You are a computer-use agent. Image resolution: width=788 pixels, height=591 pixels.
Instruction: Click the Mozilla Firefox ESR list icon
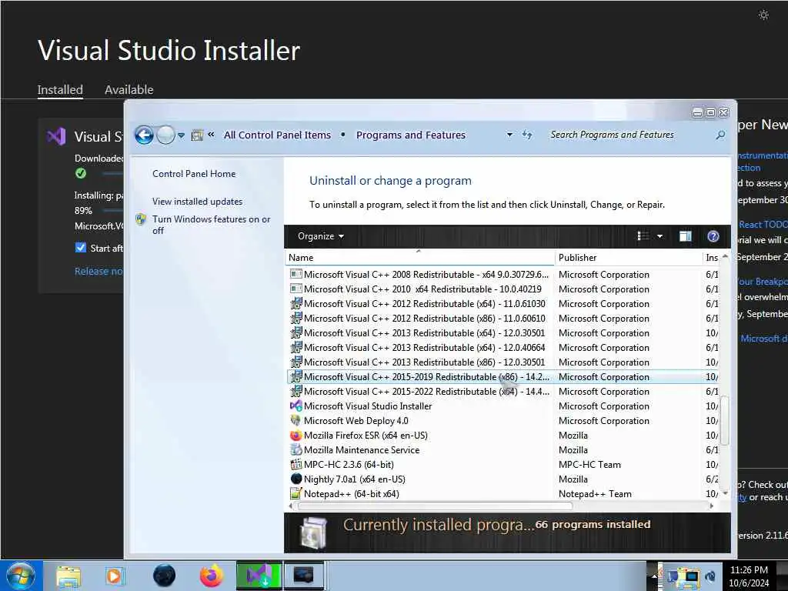pyautogui.click(x=296, y=436)
